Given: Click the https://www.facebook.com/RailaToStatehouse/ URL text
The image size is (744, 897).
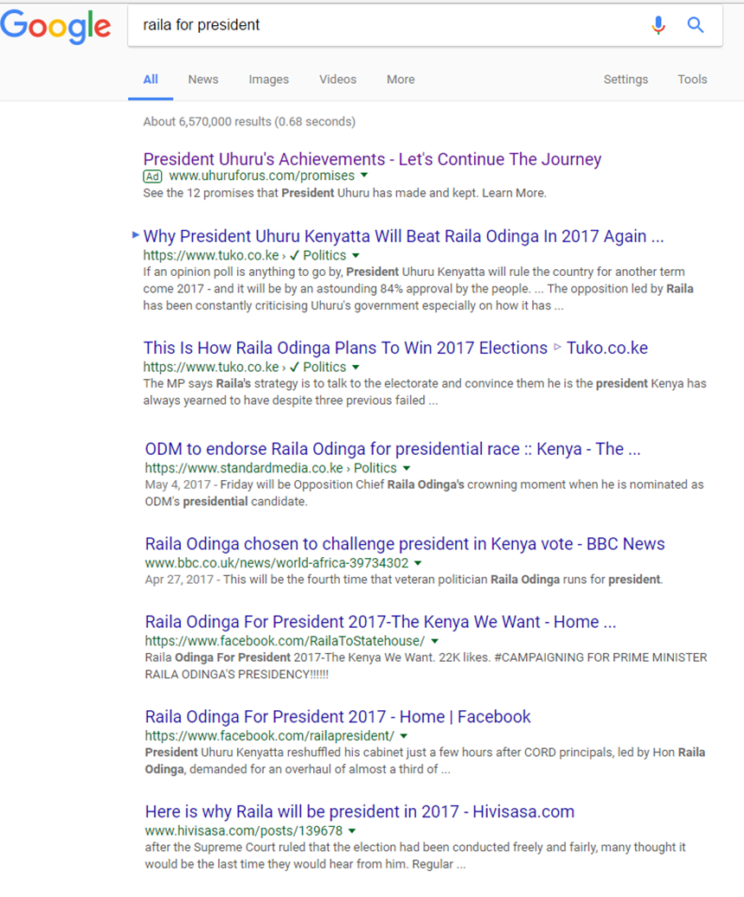Looking at the screenshot, I should coord(285,641).
